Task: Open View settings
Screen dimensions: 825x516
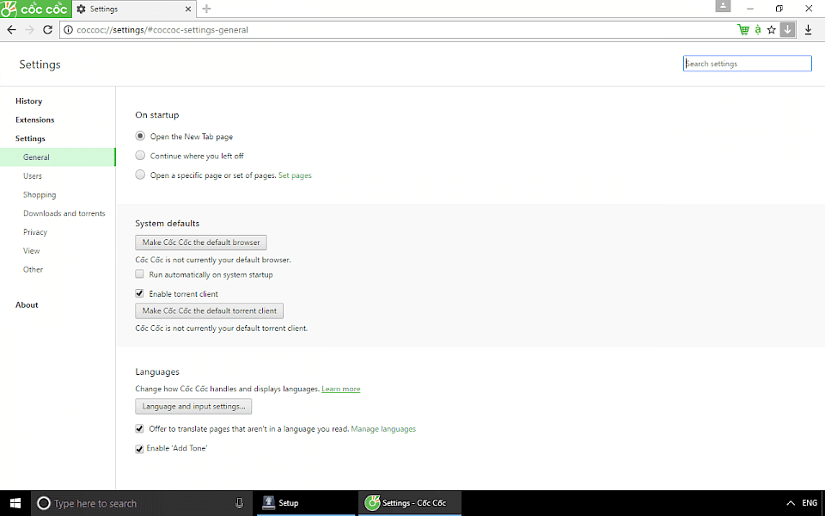Action: coord(31,250)
